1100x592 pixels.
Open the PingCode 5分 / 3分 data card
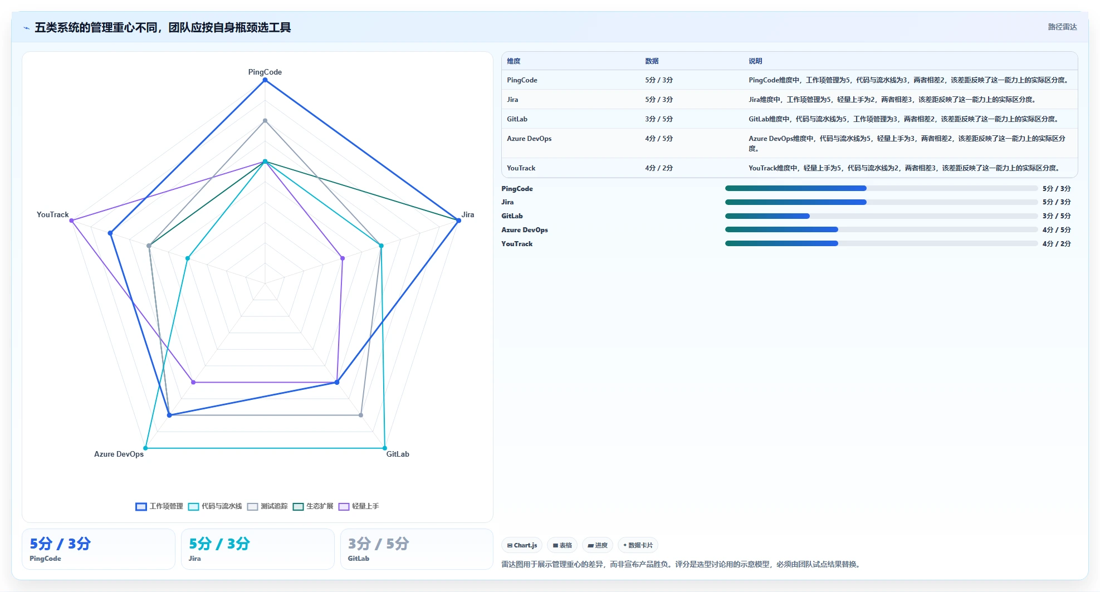point(99,549)
